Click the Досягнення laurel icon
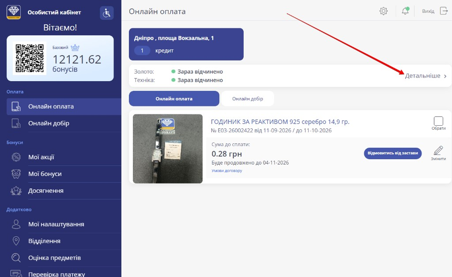 16,191
